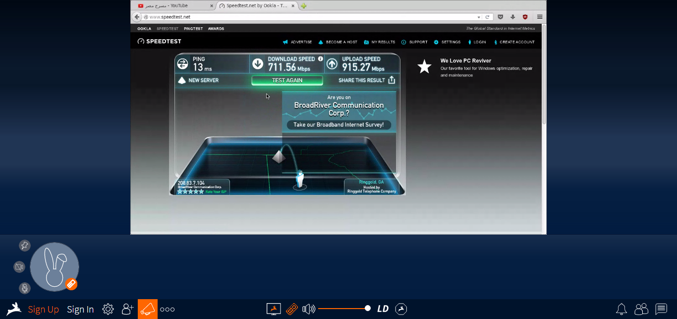Open MY RESULTS
Image resolution: width=677 pixels, height=319 pixels.
point(379,42)
